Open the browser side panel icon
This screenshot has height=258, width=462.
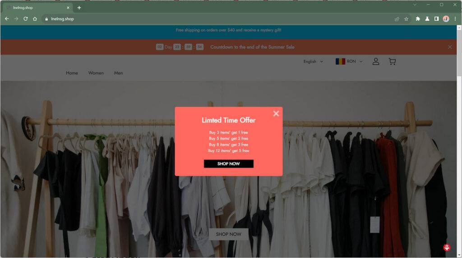436,19
